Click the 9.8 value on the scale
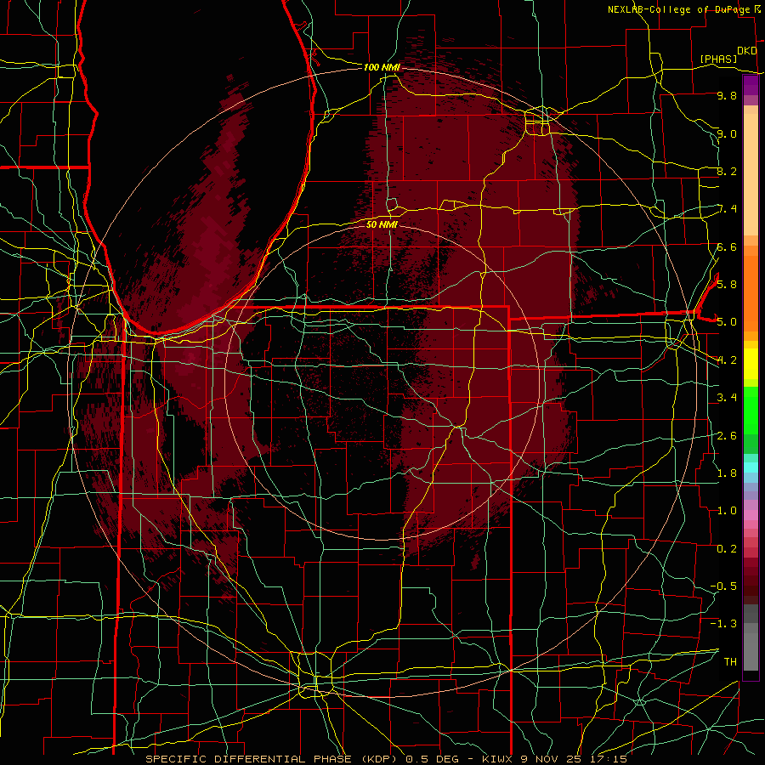 pyautogui.click(x=727, y=95)
